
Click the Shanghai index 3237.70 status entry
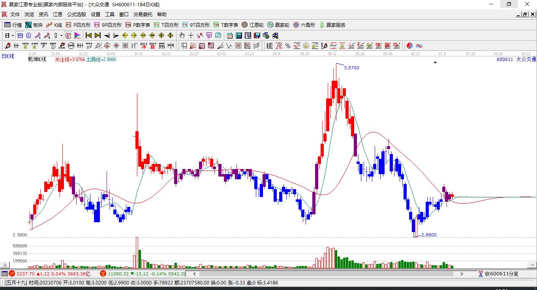[x=50, y=273]
